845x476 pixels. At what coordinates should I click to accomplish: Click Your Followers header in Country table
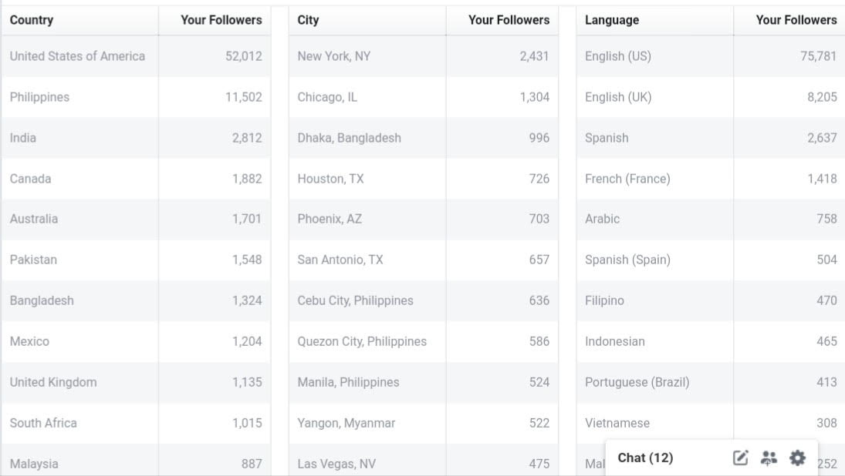point(221,20)
